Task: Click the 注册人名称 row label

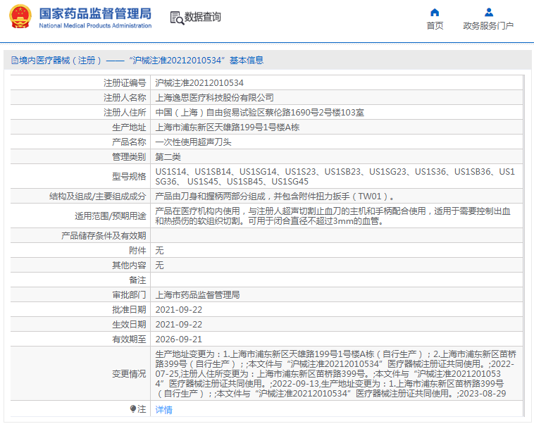Action: (x=125, y=98)
